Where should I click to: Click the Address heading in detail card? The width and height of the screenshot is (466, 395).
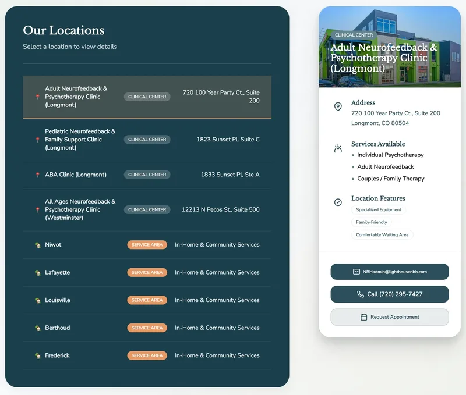click(x=363, y=103)
